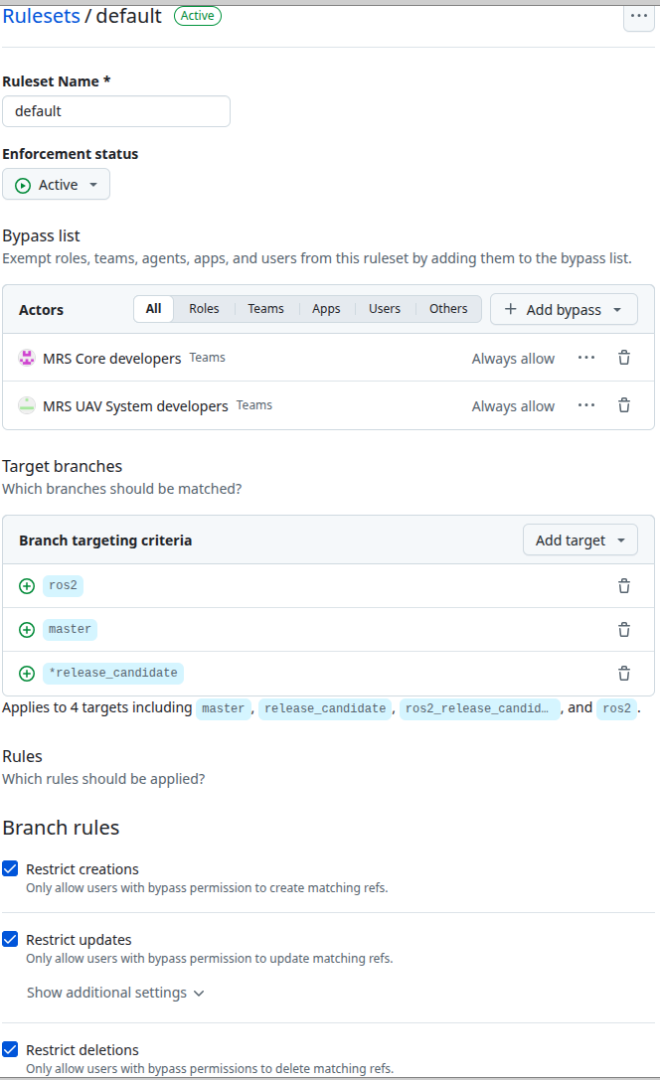Click the include icon next to master
The height and width of the screenshot is (1080, 660).
point(27,630)
